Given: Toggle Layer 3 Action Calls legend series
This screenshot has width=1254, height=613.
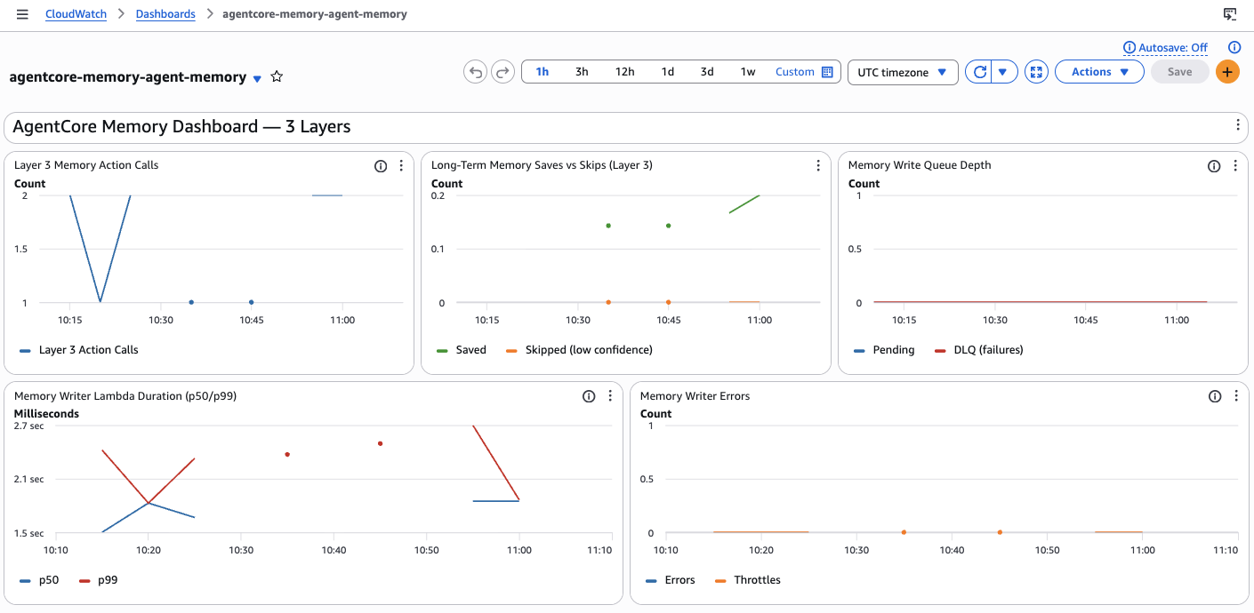Looking at the screenshot, I should pyautogui.click(x=79, y=350).
